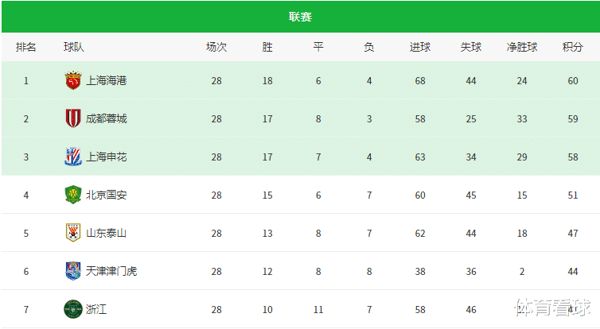Open the 成都蓉城 team name link
Viewport: 600px width, 329px height.
106,118
